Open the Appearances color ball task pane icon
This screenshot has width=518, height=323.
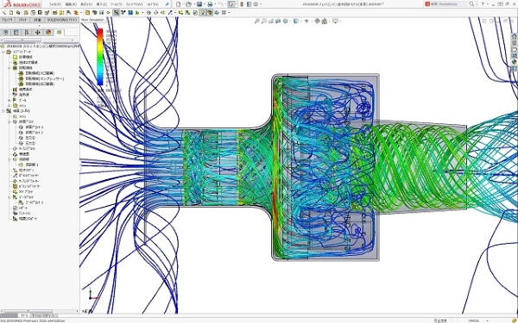(515, 62)
